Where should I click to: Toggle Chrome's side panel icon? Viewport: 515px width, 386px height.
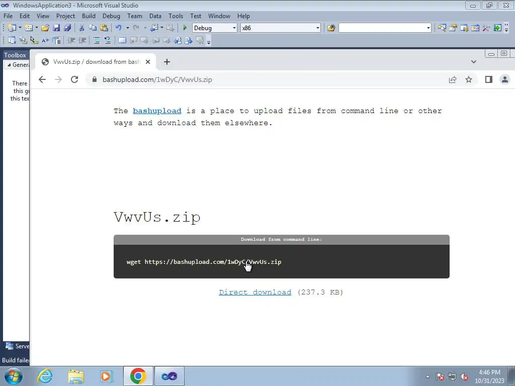pos(489,79)
